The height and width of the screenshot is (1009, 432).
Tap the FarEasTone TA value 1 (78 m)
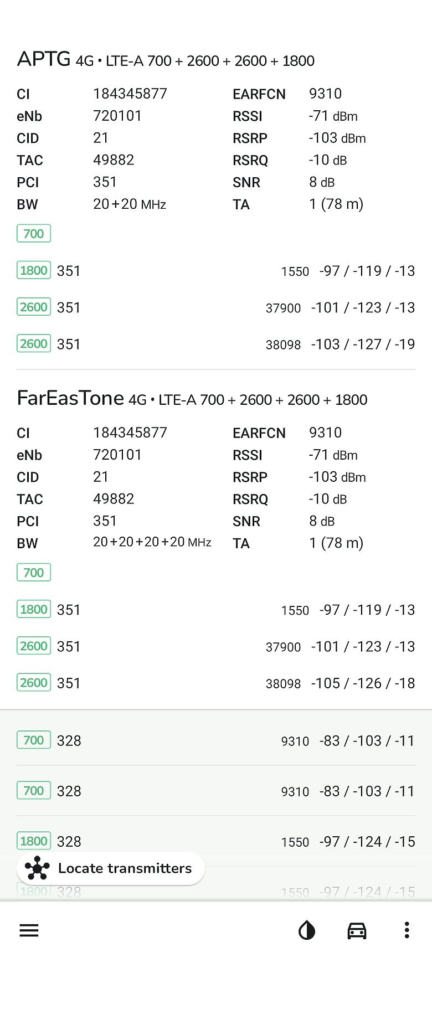[336, 543]
